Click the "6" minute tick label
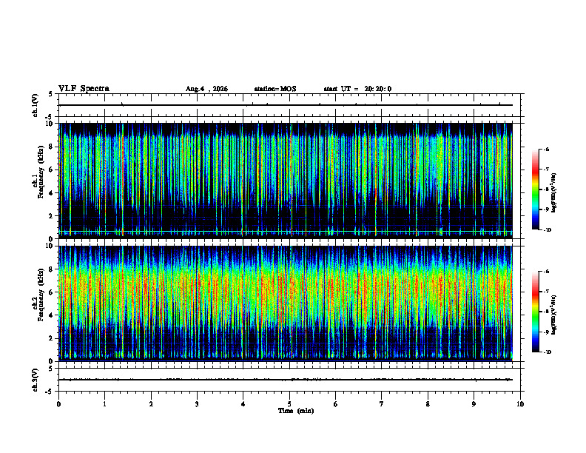The height and width of the screenshot is (453, 586). (x=336, y=404)
